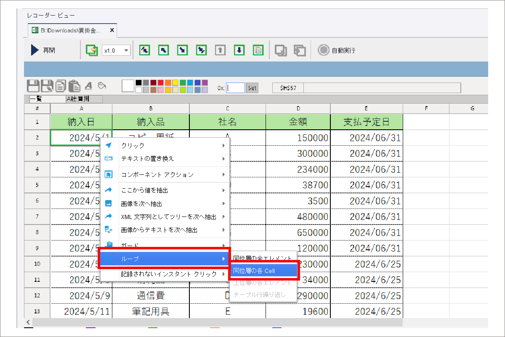The height and width of the screenshot is (337, 505).
Task: Click the 社名 header cell
Action: [227, 122]
